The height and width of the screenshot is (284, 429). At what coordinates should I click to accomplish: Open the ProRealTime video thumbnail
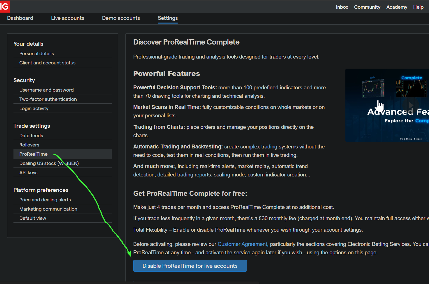point(387,105)
